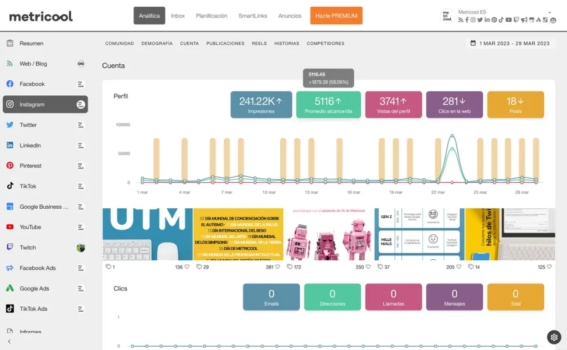Select the CUENTA tab
The width and height of the screenshot is (567, 350).
[189, 43]
